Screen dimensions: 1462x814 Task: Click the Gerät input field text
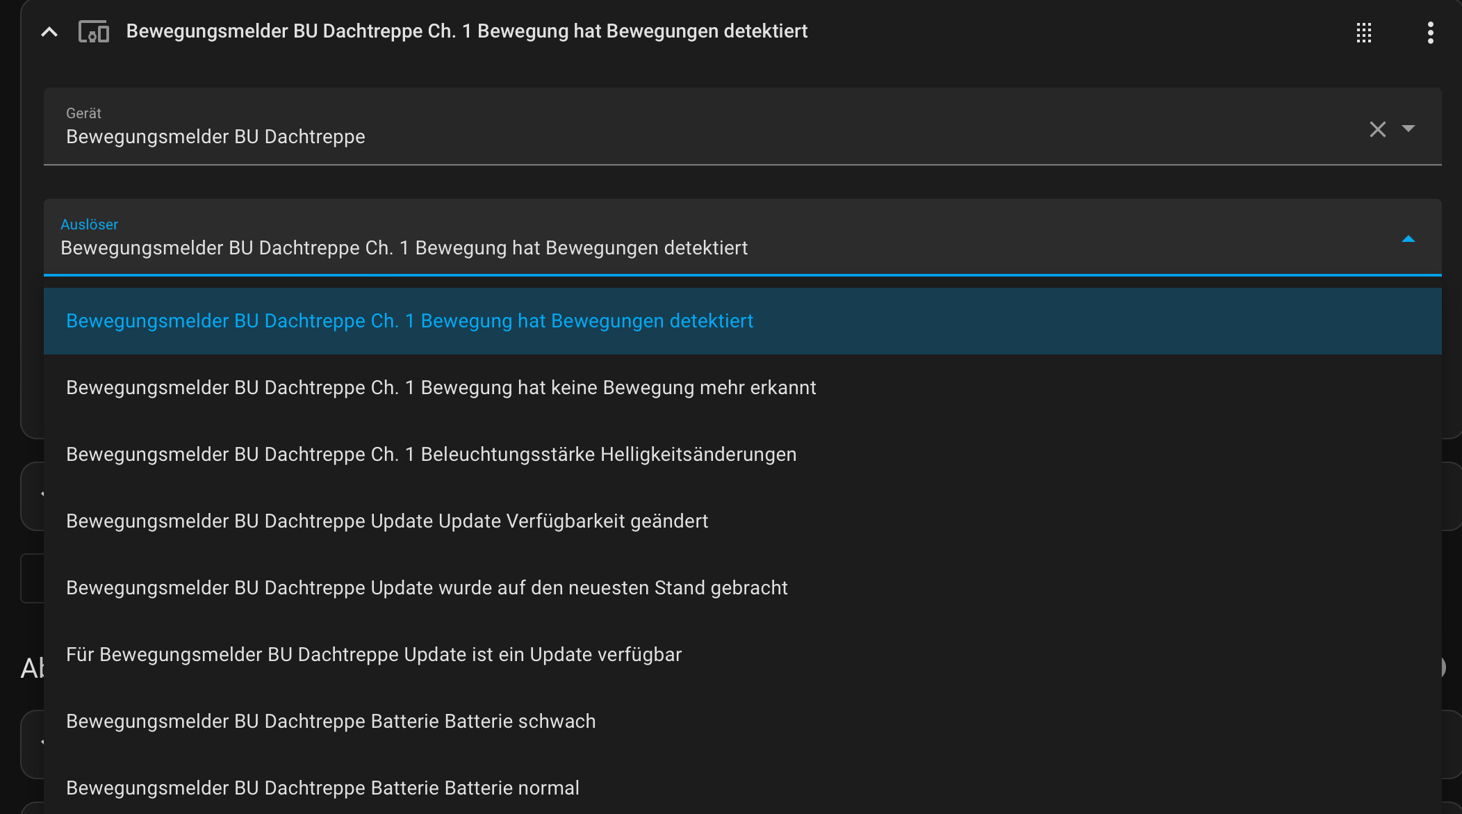coord(215,137)
